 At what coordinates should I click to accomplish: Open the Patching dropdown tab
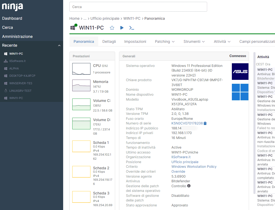coord(165,41)
